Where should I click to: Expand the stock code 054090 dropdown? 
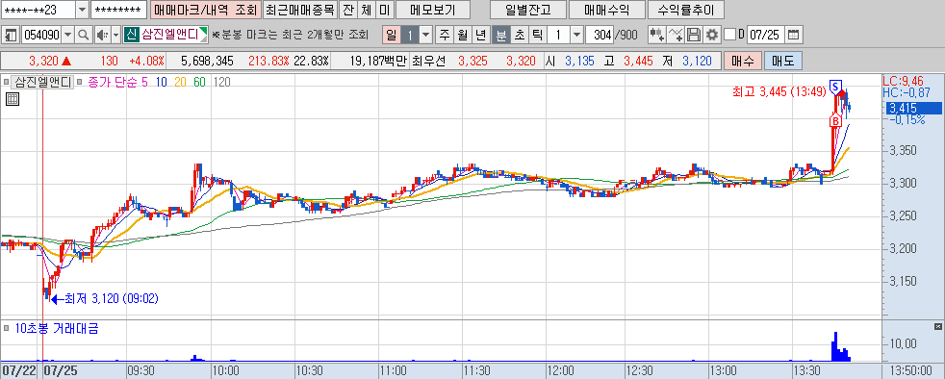point(67,35)
